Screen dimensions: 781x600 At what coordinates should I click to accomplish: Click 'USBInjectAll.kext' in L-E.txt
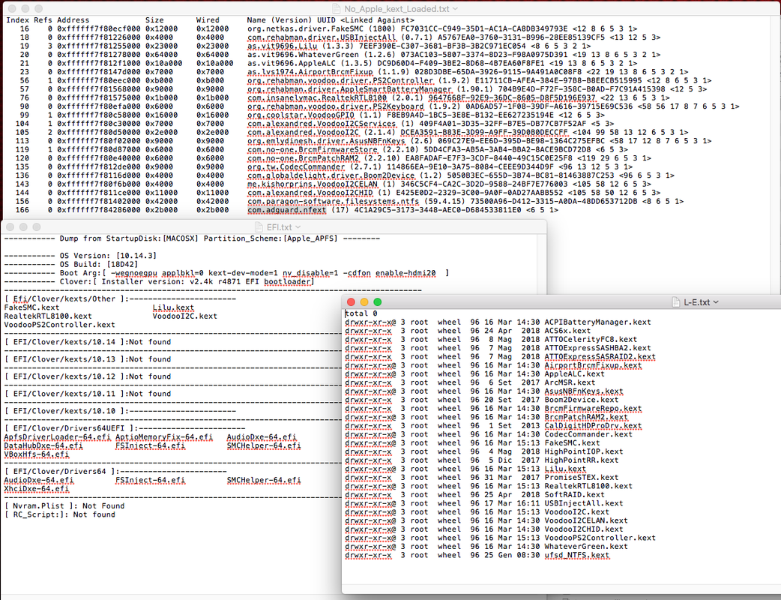584,503
